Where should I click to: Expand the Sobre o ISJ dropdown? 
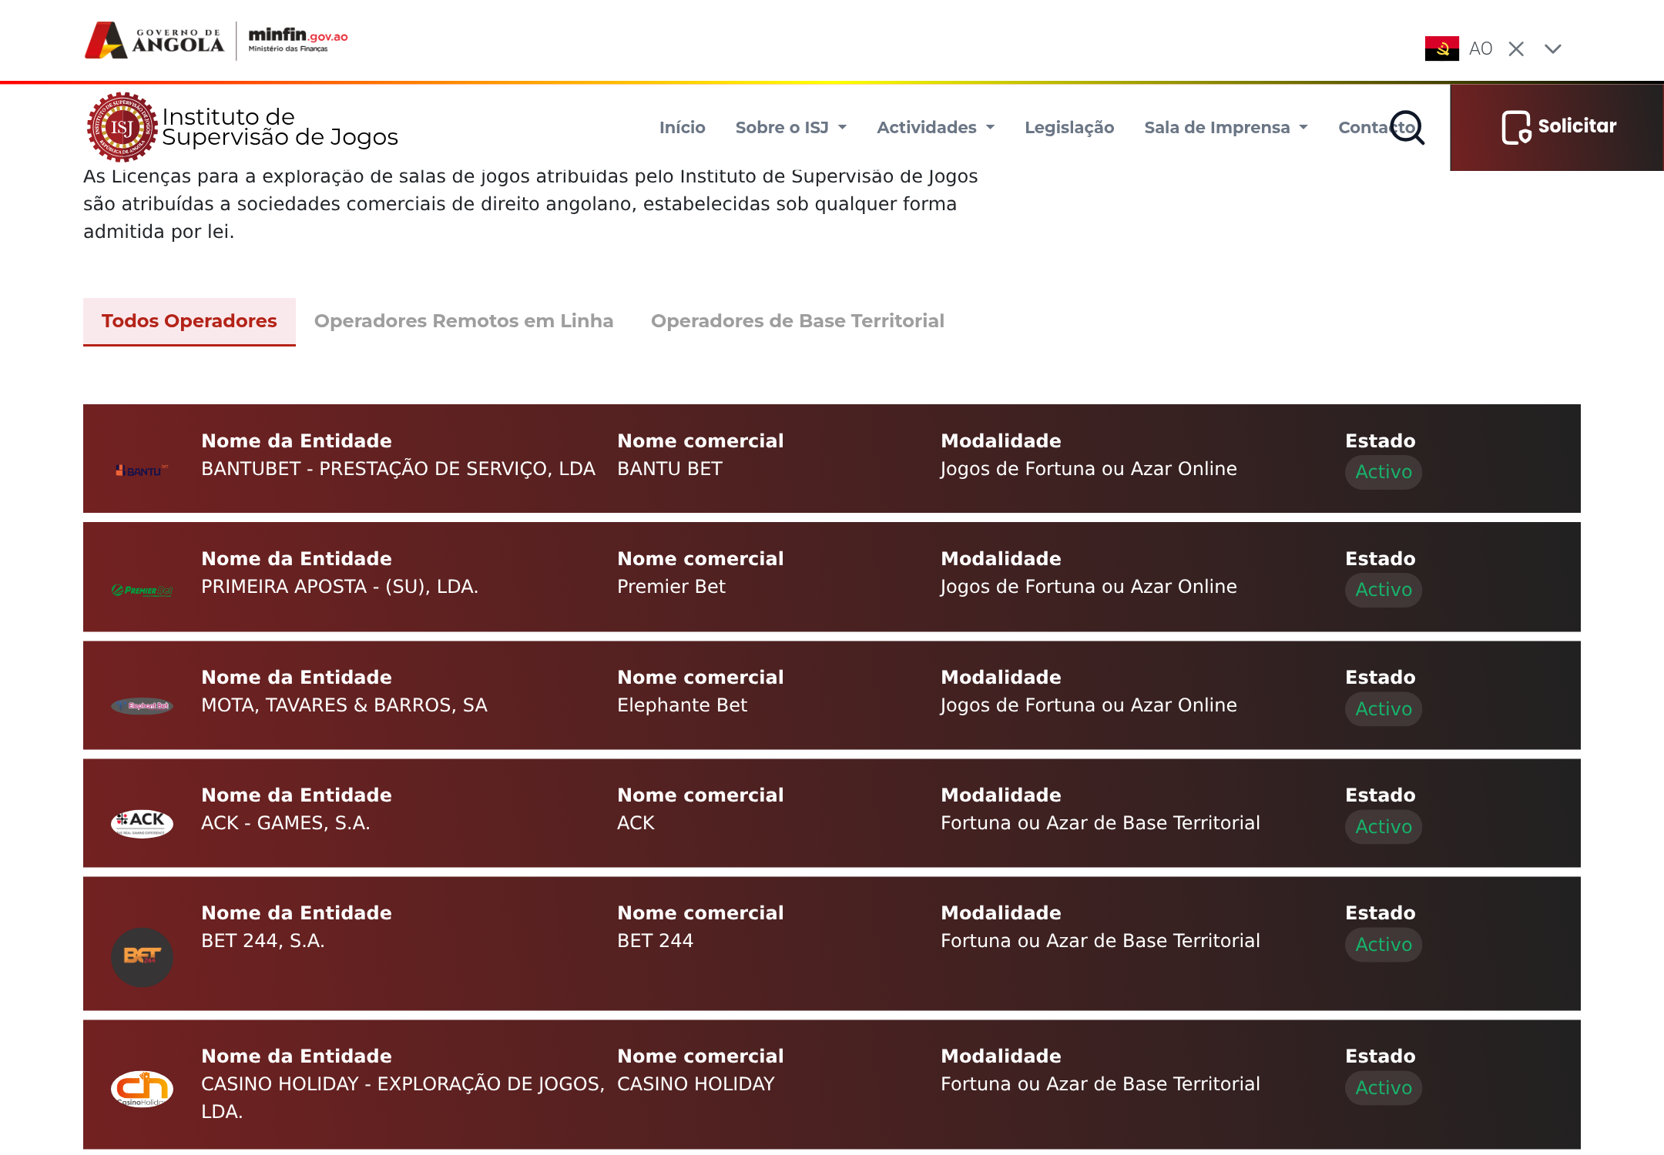(791, 127)
